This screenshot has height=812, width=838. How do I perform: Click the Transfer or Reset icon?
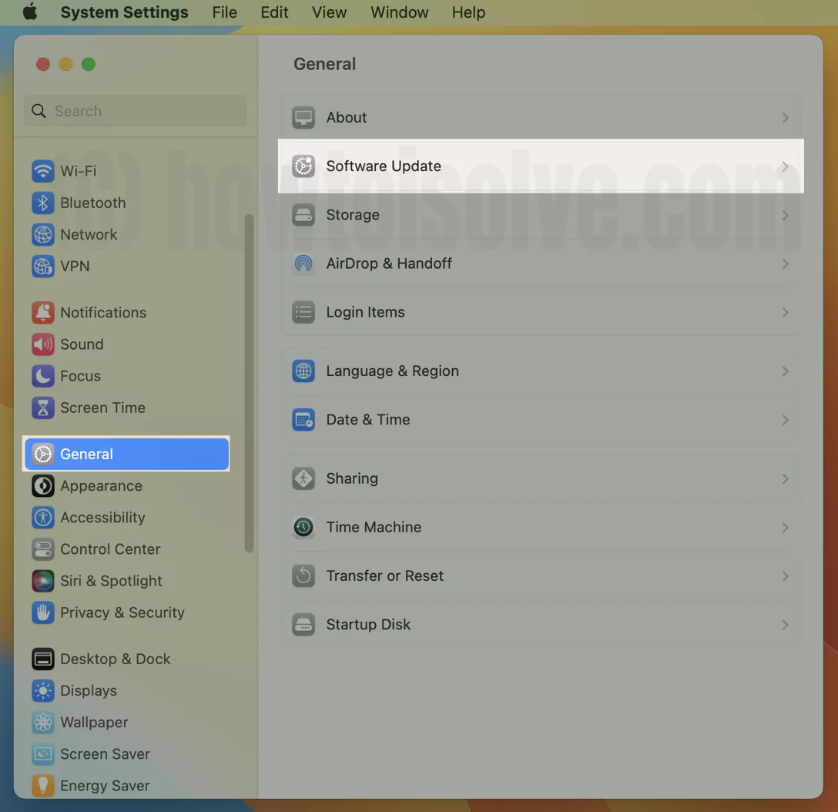point(303,575)
